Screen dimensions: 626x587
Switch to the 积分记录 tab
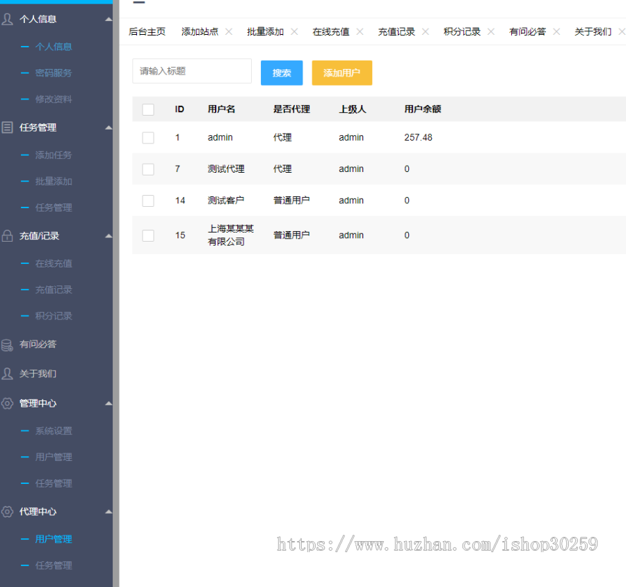pyautogui.click(x=462, y=31)
